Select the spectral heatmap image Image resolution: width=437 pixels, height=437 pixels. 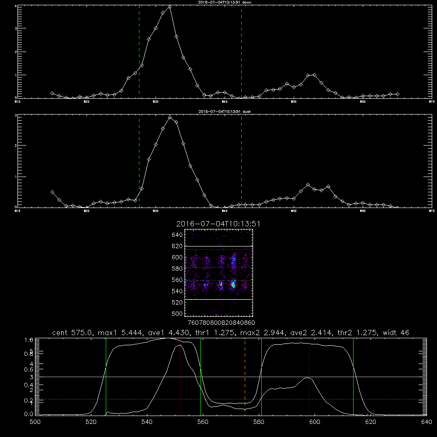click(x=218, y=273)
